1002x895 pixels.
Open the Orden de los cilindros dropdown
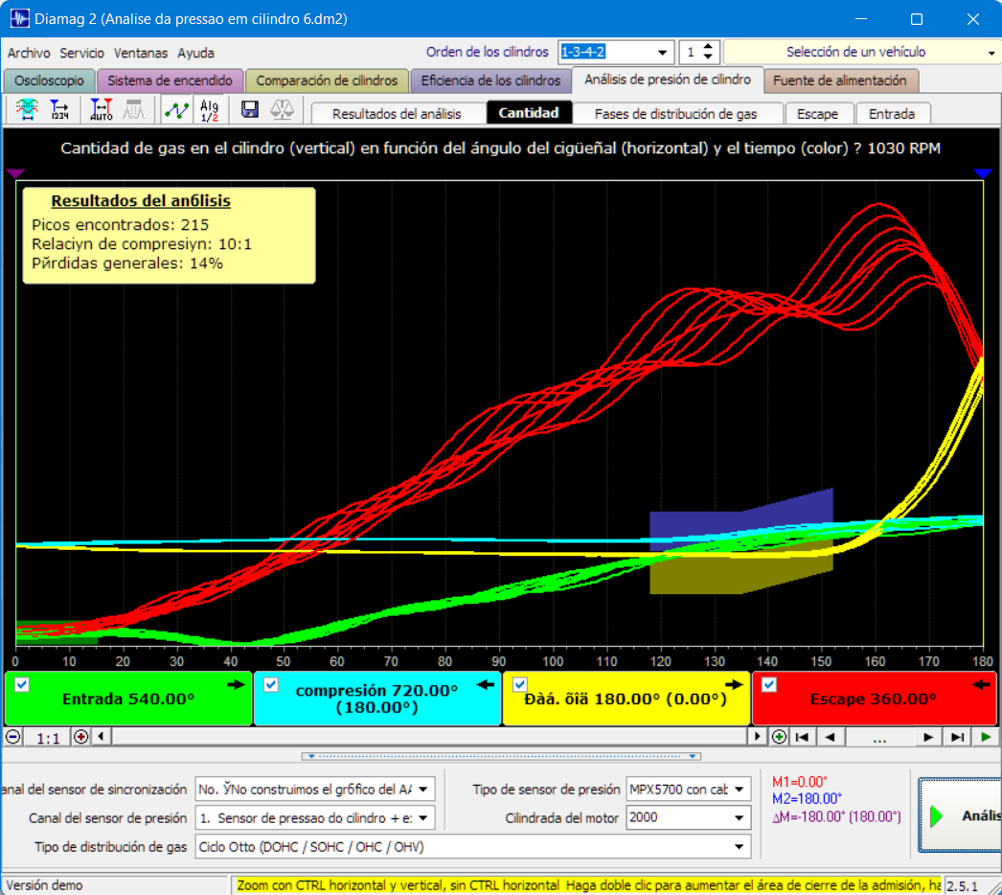coord(663,53)
